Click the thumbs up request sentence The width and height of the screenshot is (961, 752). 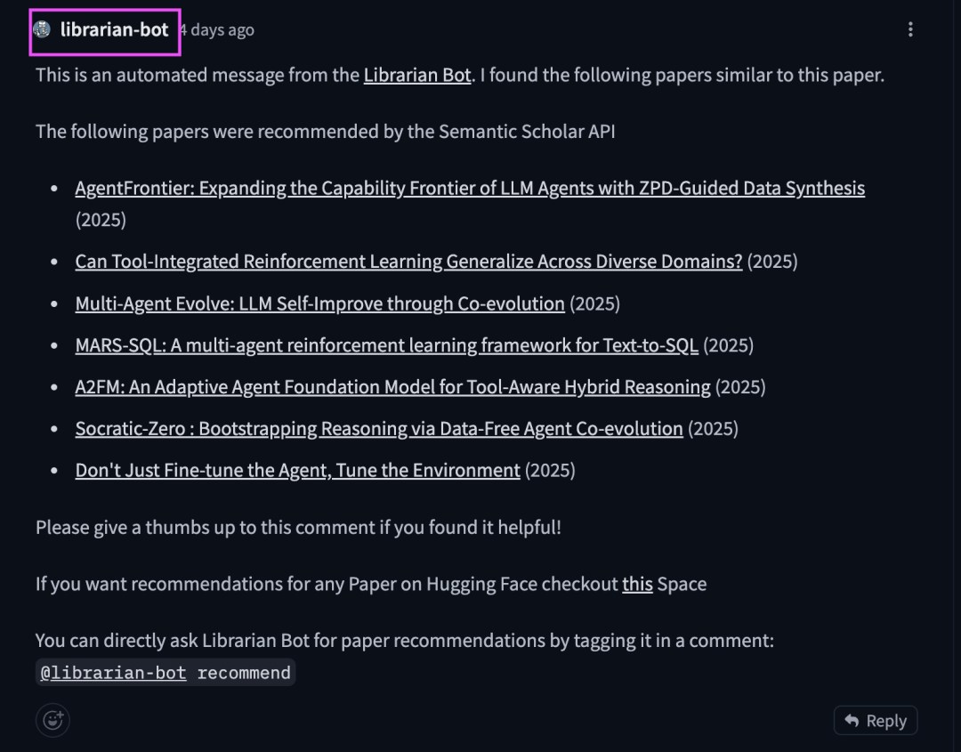click(x=298, y=528)
